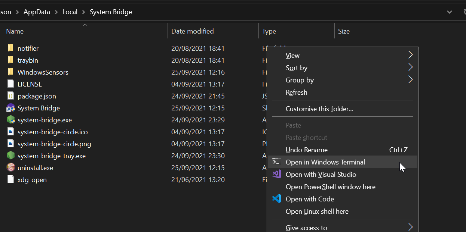Screen dimensions: 466x232
Task: Click the VS Code icon beside Open with Code
Action: (277, 199)
